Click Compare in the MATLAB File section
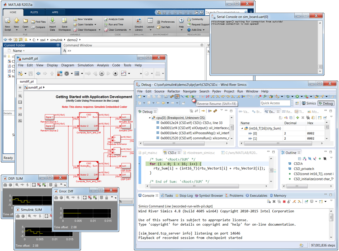This screenshot has width=339, height=251. (x=38, y=27)
